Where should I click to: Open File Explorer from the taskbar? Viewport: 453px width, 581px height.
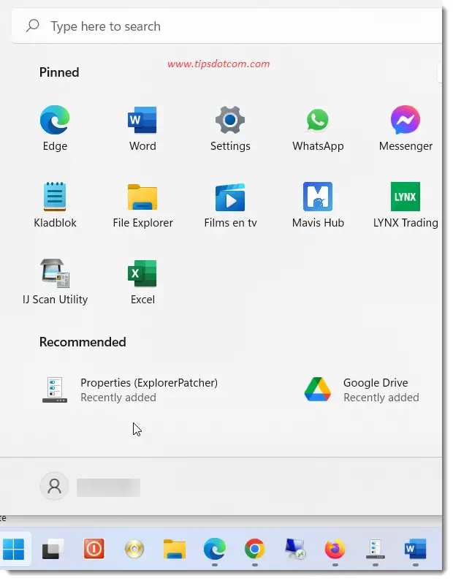point(175,549)
